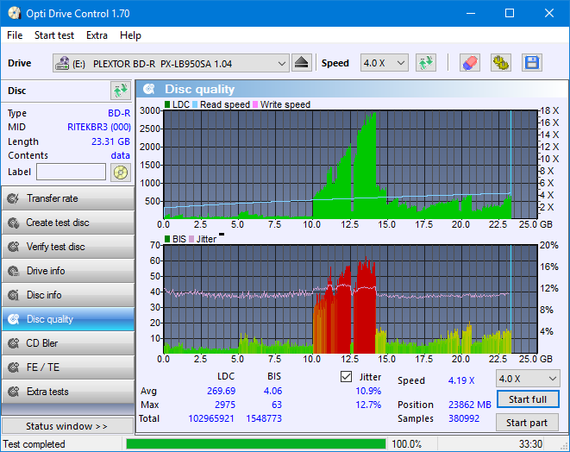Click the pink Write speed legend swatch
Viewport: 570px width, 452px height.
[x=255, y=104]
